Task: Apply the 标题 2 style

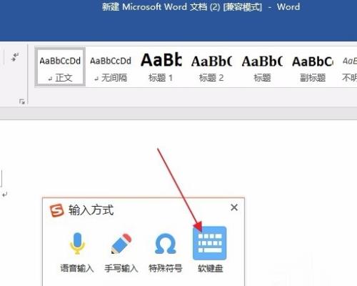Action: coord(211,68)
